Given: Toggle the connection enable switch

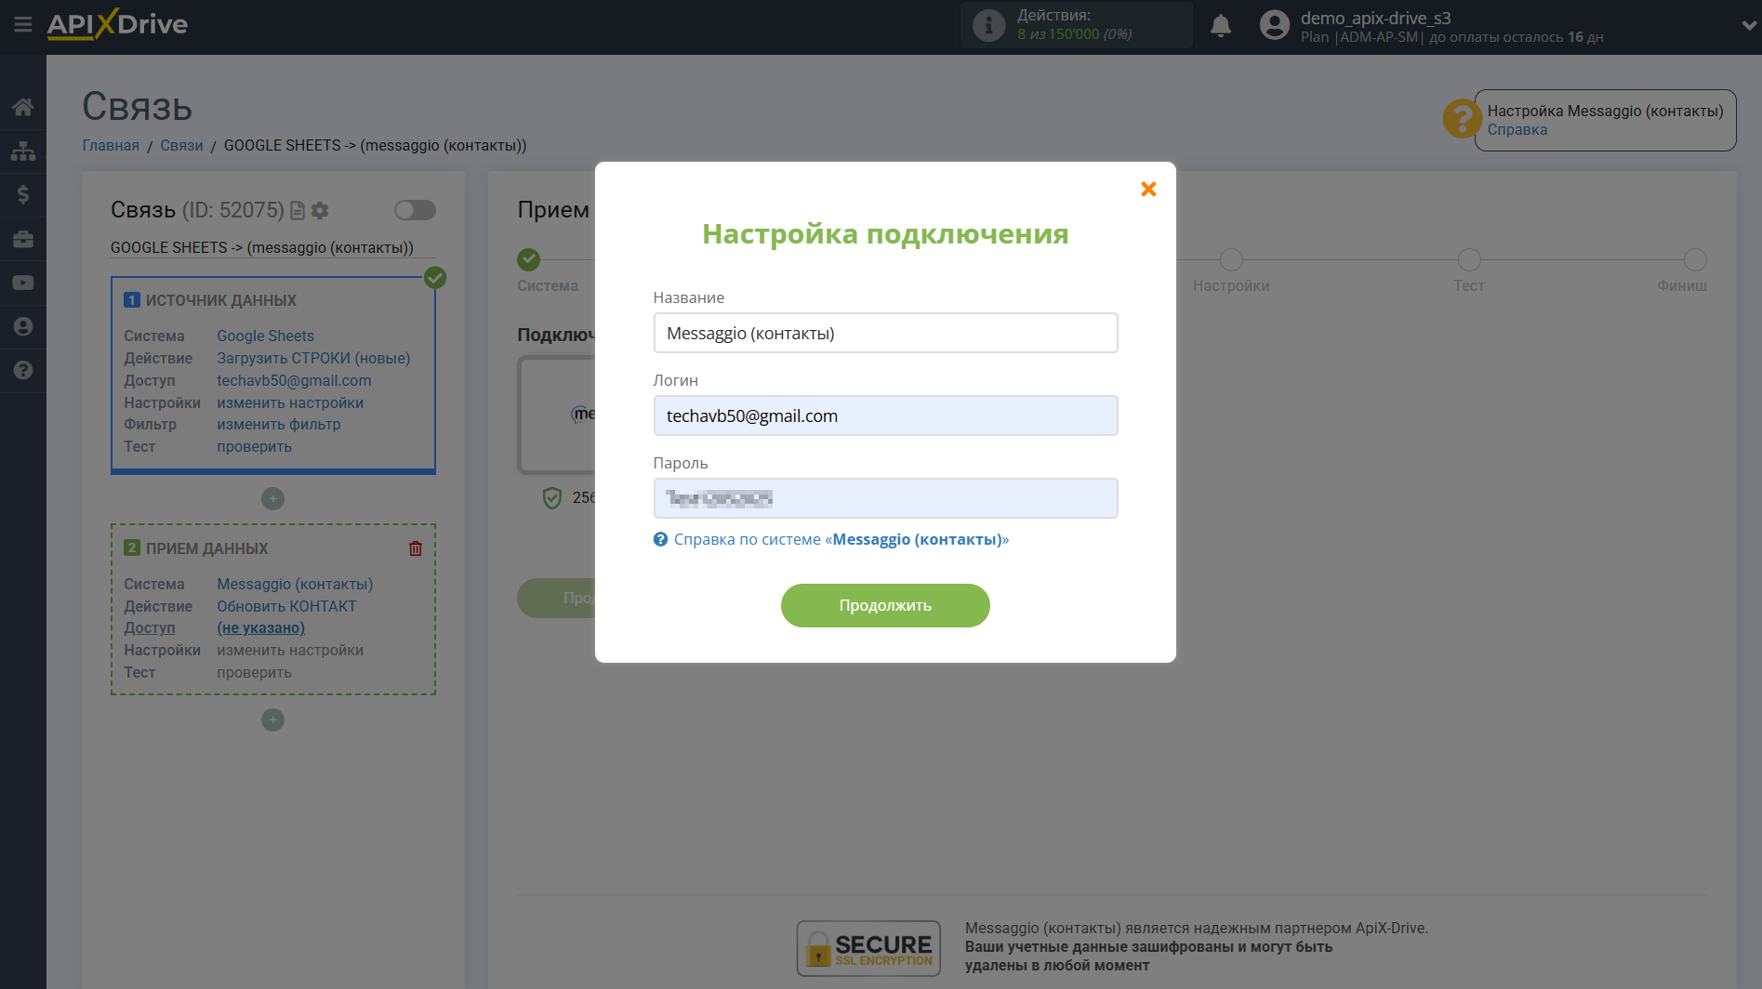Looking at the screenshot, I should pos(414,210).
